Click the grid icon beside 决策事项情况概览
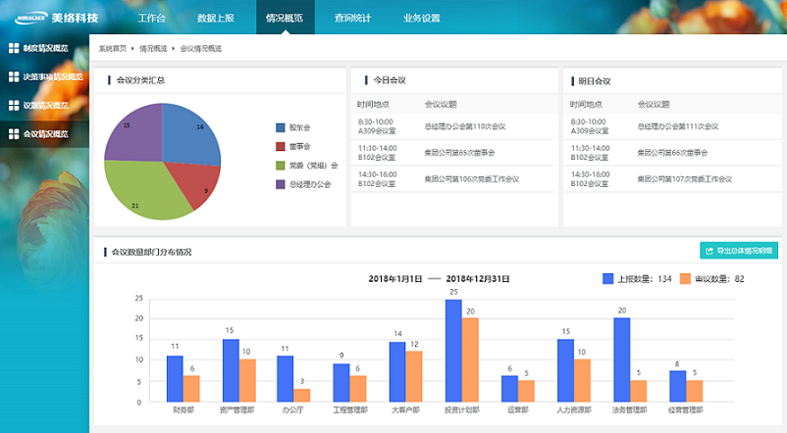 13,76
